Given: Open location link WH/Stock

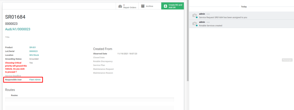Looking at the screenshot, I should click(x=34, y=55).
